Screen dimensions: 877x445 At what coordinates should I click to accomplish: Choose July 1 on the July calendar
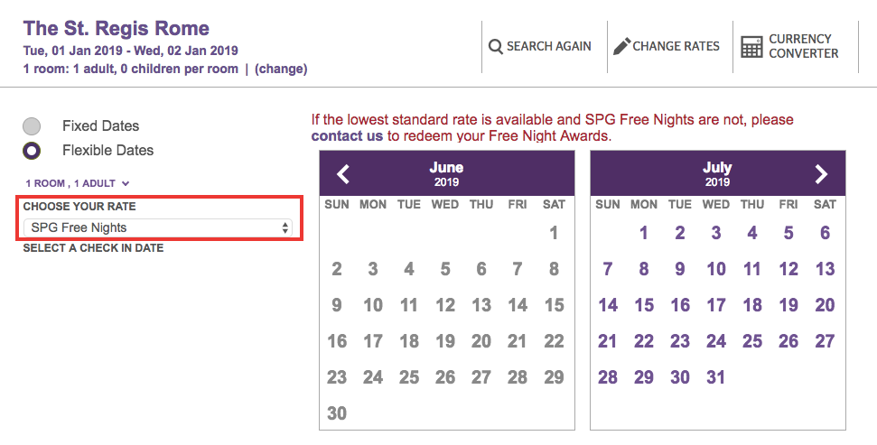pyautogui.click(x=644, y=233)
